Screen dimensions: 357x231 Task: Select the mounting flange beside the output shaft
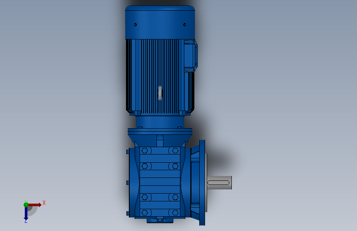202,182
